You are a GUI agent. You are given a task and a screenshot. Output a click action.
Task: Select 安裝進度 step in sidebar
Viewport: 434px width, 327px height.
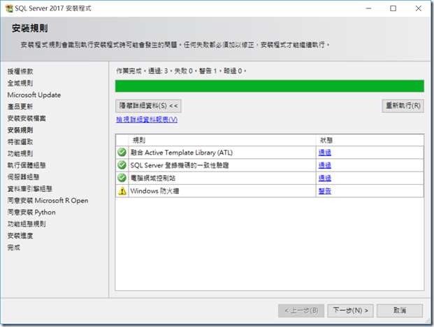pyautogui.click(x=20, y=236)
